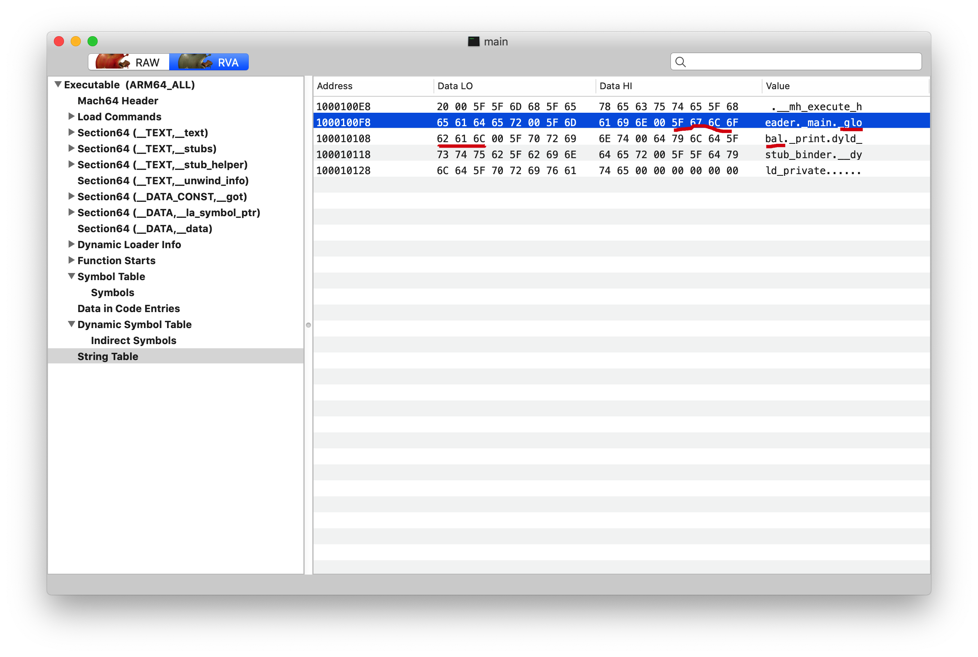This screenshot has width=978, height=657.
Task: Select row with address 100010128
Action: 622,170
